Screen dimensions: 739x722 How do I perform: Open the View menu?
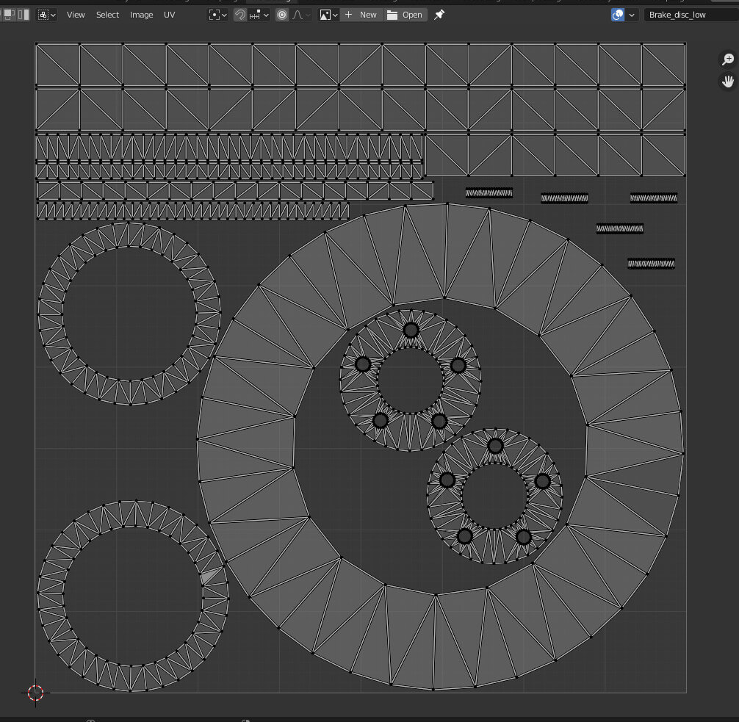click(76, 15)
